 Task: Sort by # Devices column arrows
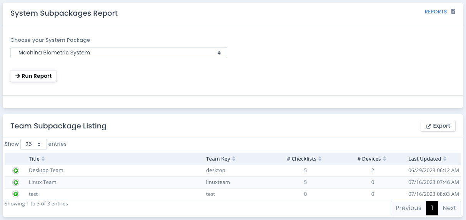point(384,159)
